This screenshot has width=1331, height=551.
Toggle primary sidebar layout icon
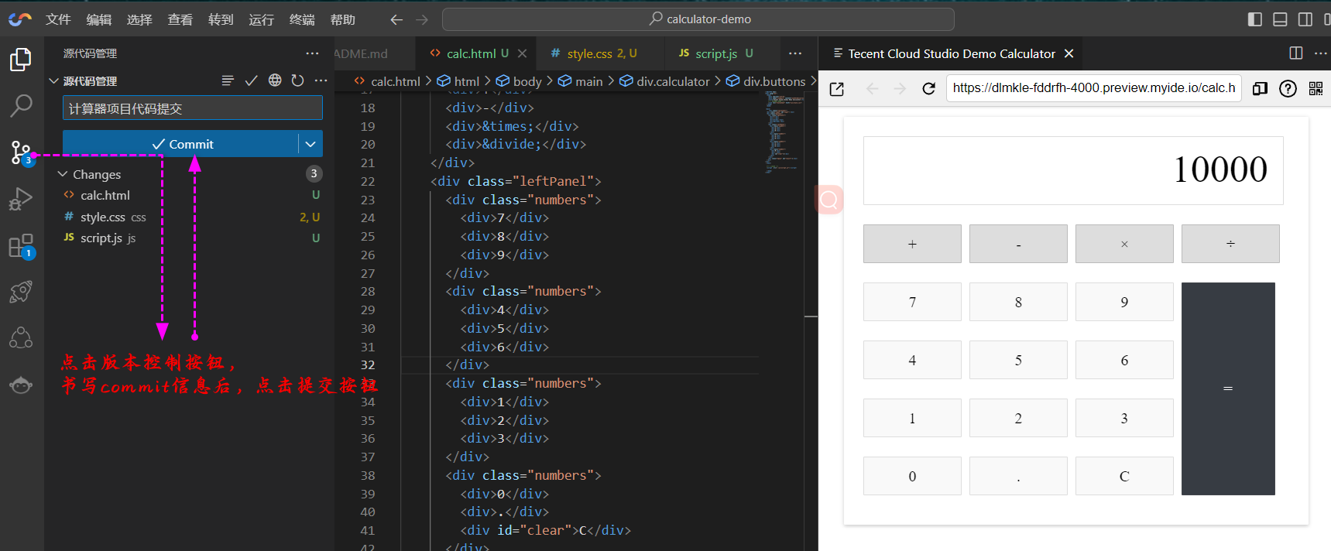(1255, 19)
